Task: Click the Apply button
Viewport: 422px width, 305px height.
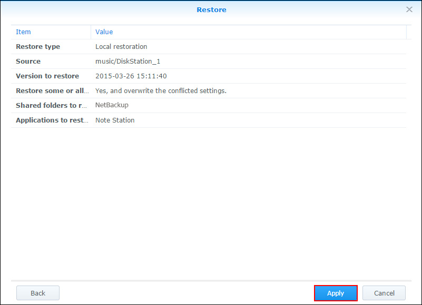Action: coord(336,293)
